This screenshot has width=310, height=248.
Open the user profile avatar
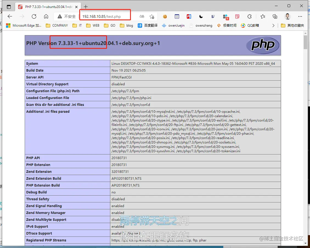tap(288, 16)
